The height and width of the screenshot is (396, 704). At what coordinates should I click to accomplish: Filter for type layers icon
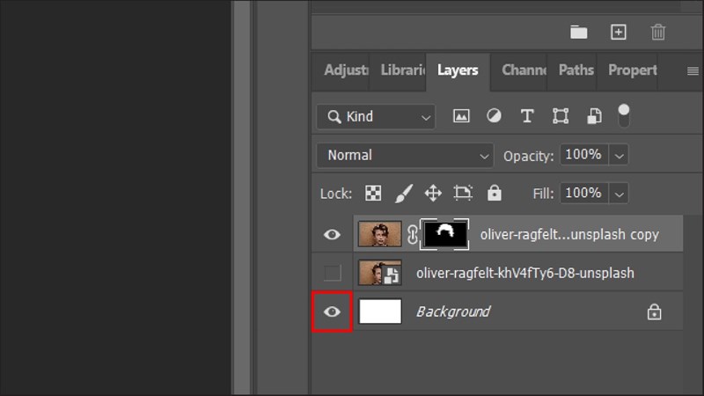point(527,116)
